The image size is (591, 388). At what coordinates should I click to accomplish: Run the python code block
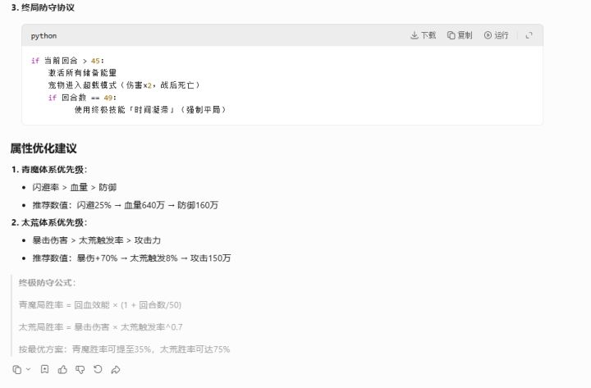click(496, 35)
